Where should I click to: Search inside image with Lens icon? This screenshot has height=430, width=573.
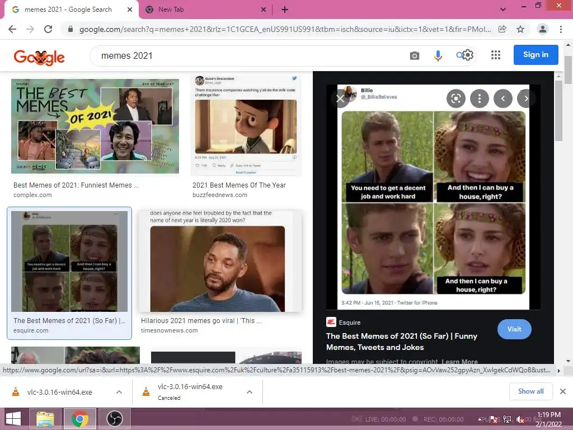tap(455, 99)
